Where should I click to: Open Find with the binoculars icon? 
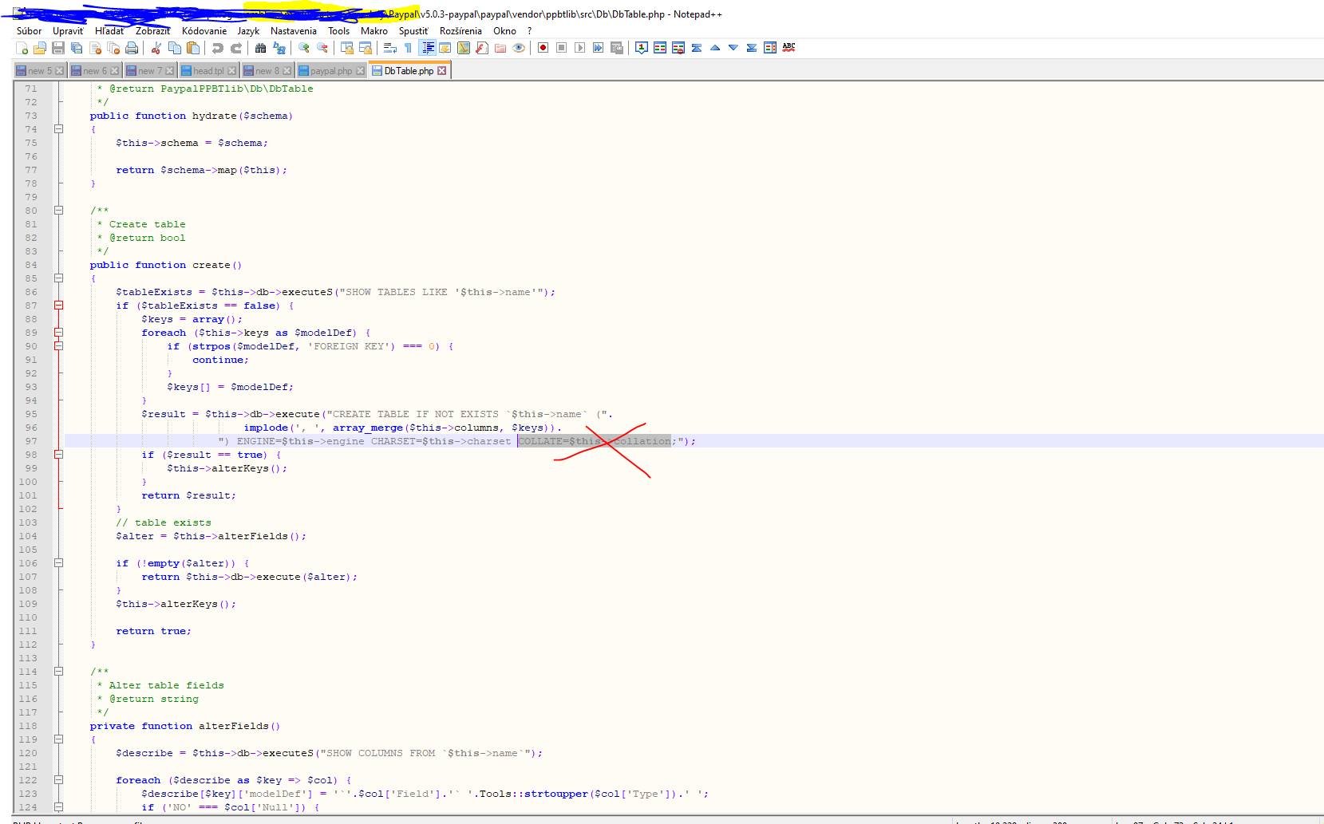(261, 48)
